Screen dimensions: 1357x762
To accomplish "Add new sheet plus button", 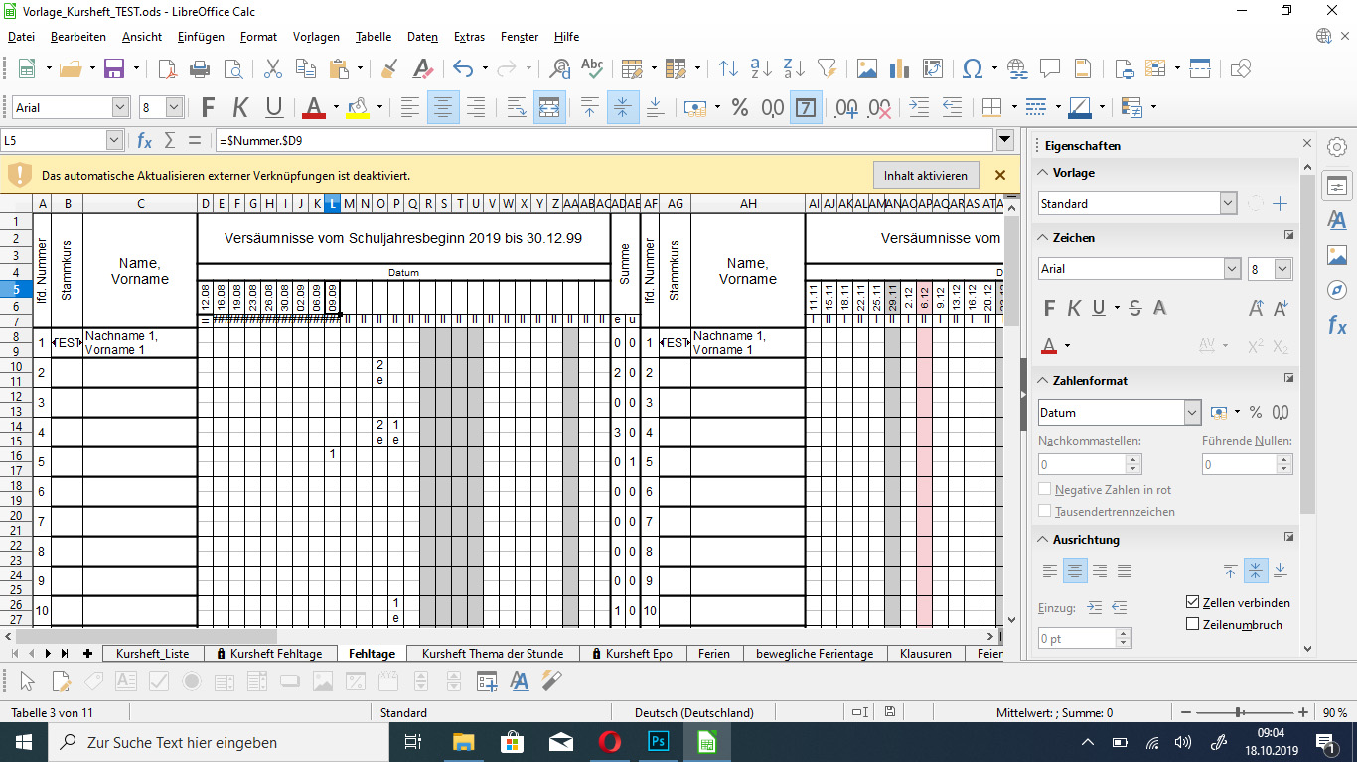I will 88,654.
